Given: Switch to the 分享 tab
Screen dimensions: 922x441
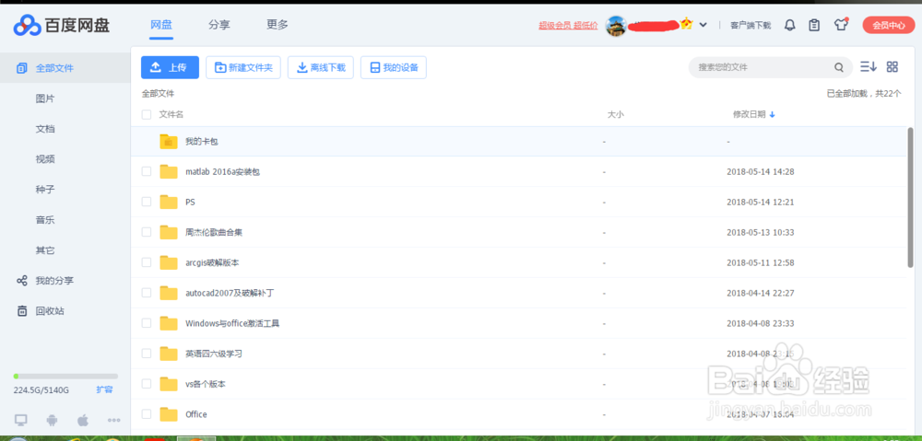Looking at the screenshot, I should (x=219, y=25).
